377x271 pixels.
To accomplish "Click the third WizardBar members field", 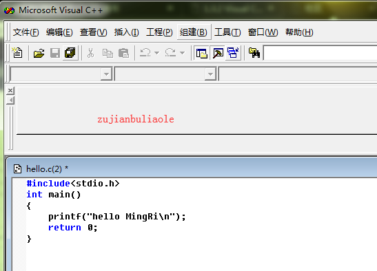I will point(298,74).
